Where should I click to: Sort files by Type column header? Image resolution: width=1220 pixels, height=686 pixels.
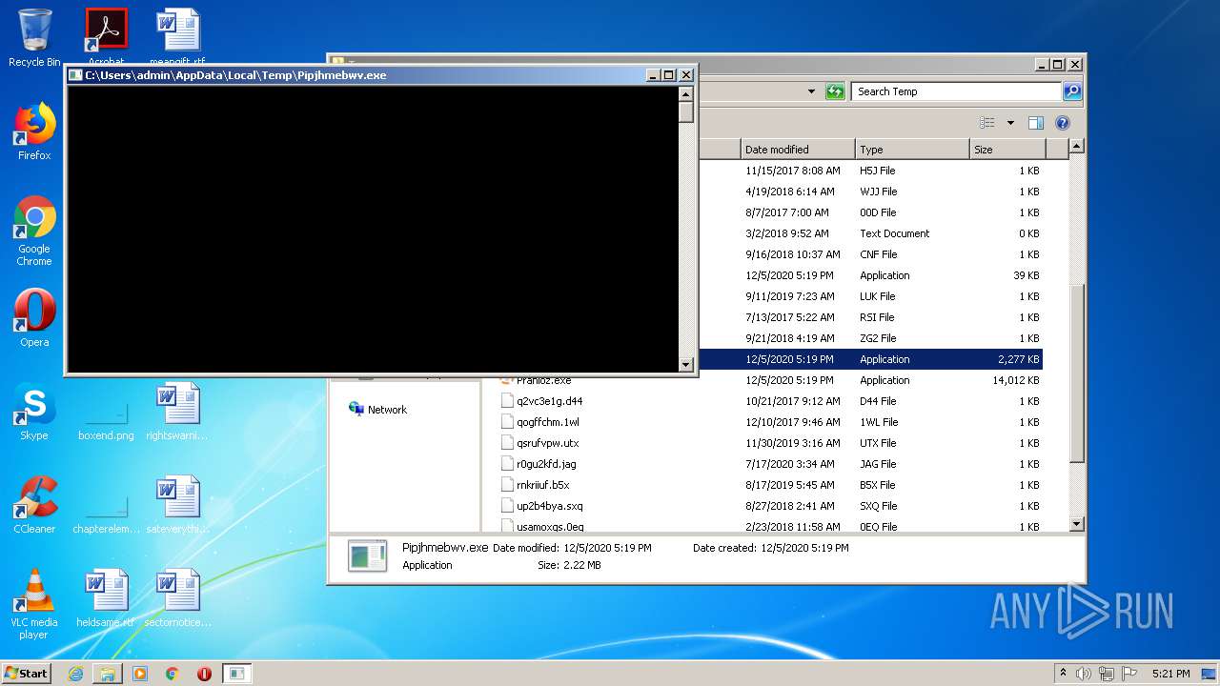point(912,150)
